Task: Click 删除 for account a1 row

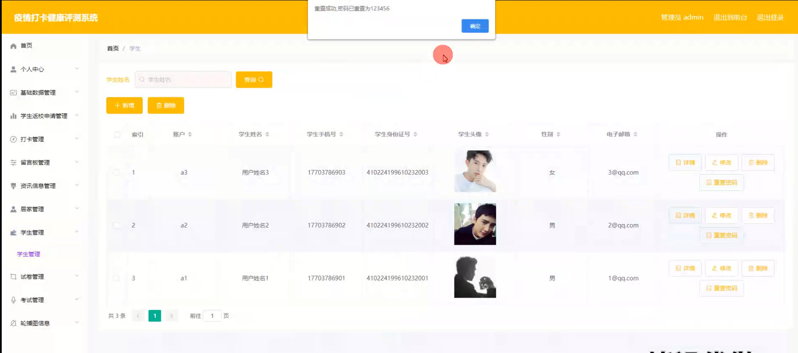Action: click(x=758, y=268)
